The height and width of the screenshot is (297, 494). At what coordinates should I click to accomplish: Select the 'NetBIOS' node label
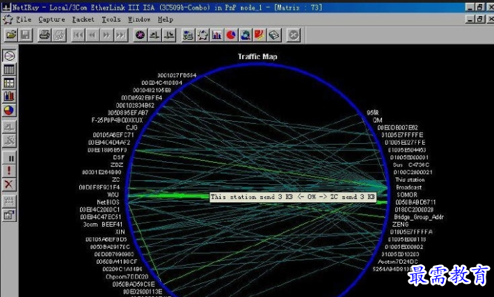[108, 202]
